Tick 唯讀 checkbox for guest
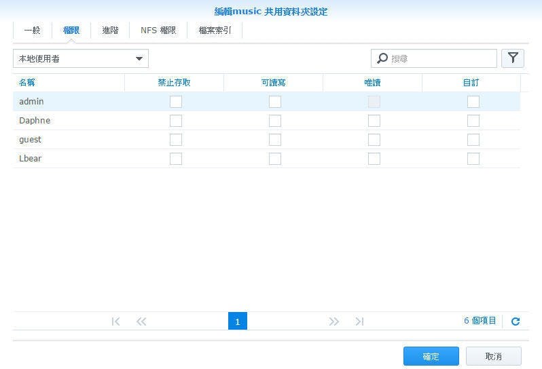 (374, 140)
